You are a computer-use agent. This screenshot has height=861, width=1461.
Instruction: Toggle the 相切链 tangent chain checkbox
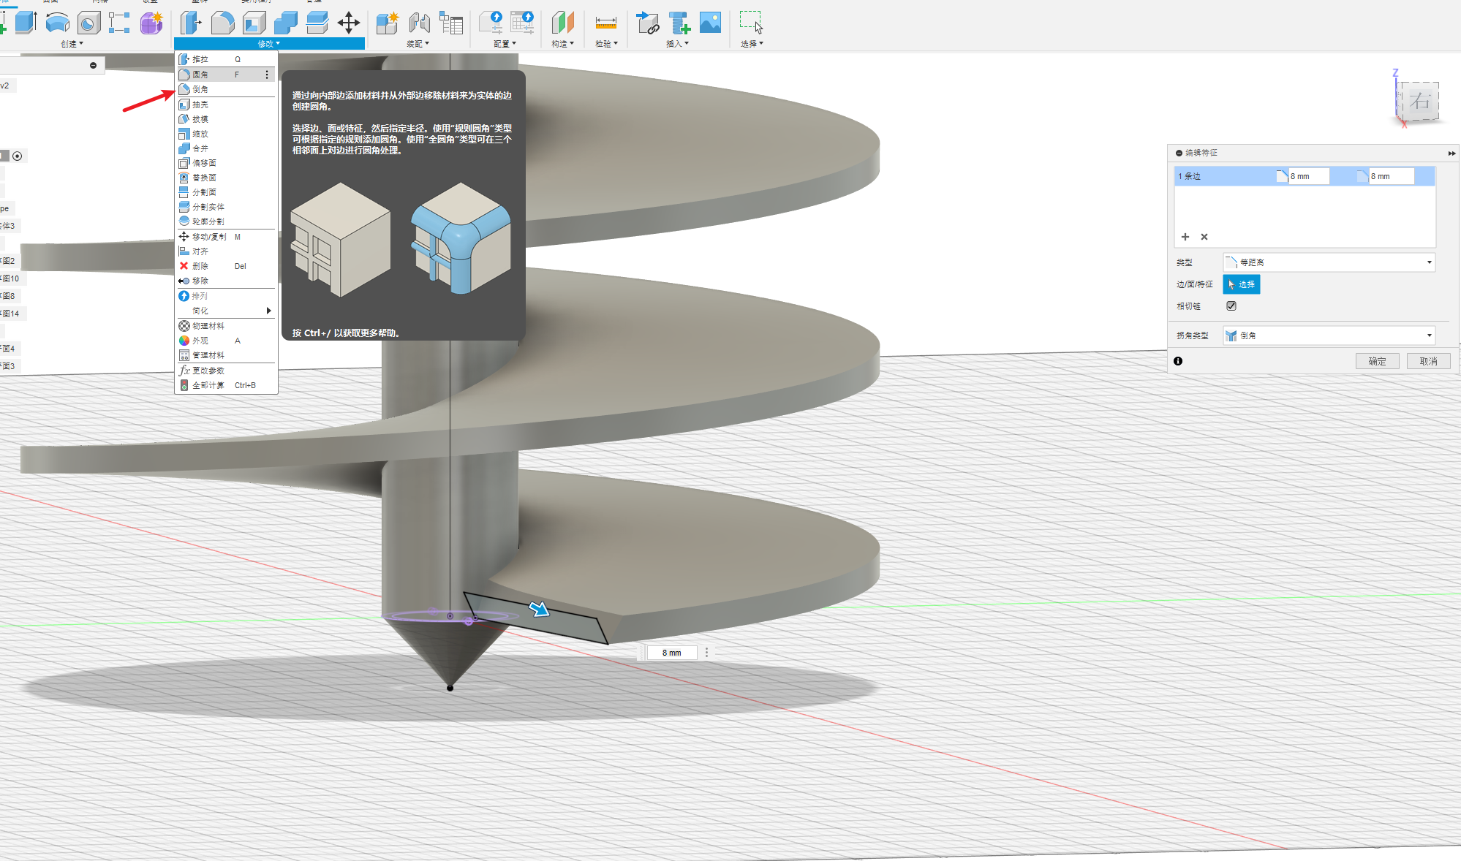click(x=1231, y=306)
